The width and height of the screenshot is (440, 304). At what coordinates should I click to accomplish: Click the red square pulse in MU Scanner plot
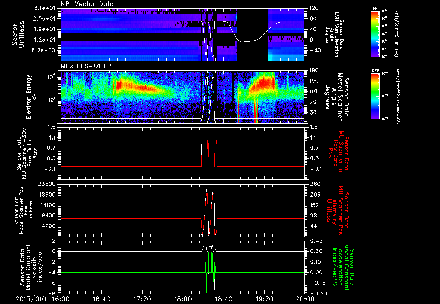(x=209, y=153)
